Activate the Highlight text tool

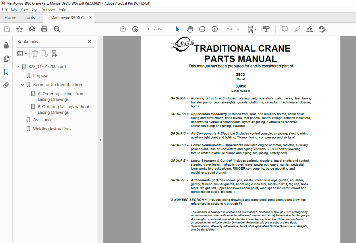tap(297, 29)
